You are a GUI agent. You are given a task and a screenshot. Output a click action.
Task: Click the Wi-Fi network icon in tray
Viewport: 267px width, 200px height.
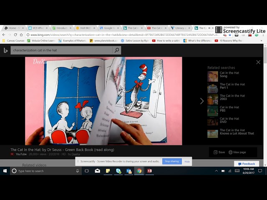pos(230,171)
